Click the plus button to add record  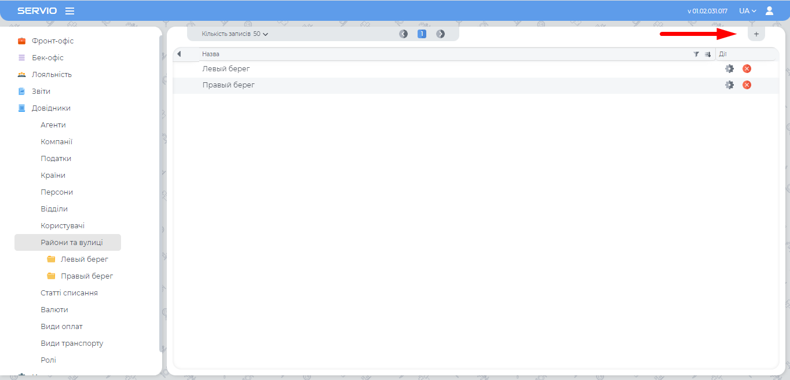(x=756, y=34)
